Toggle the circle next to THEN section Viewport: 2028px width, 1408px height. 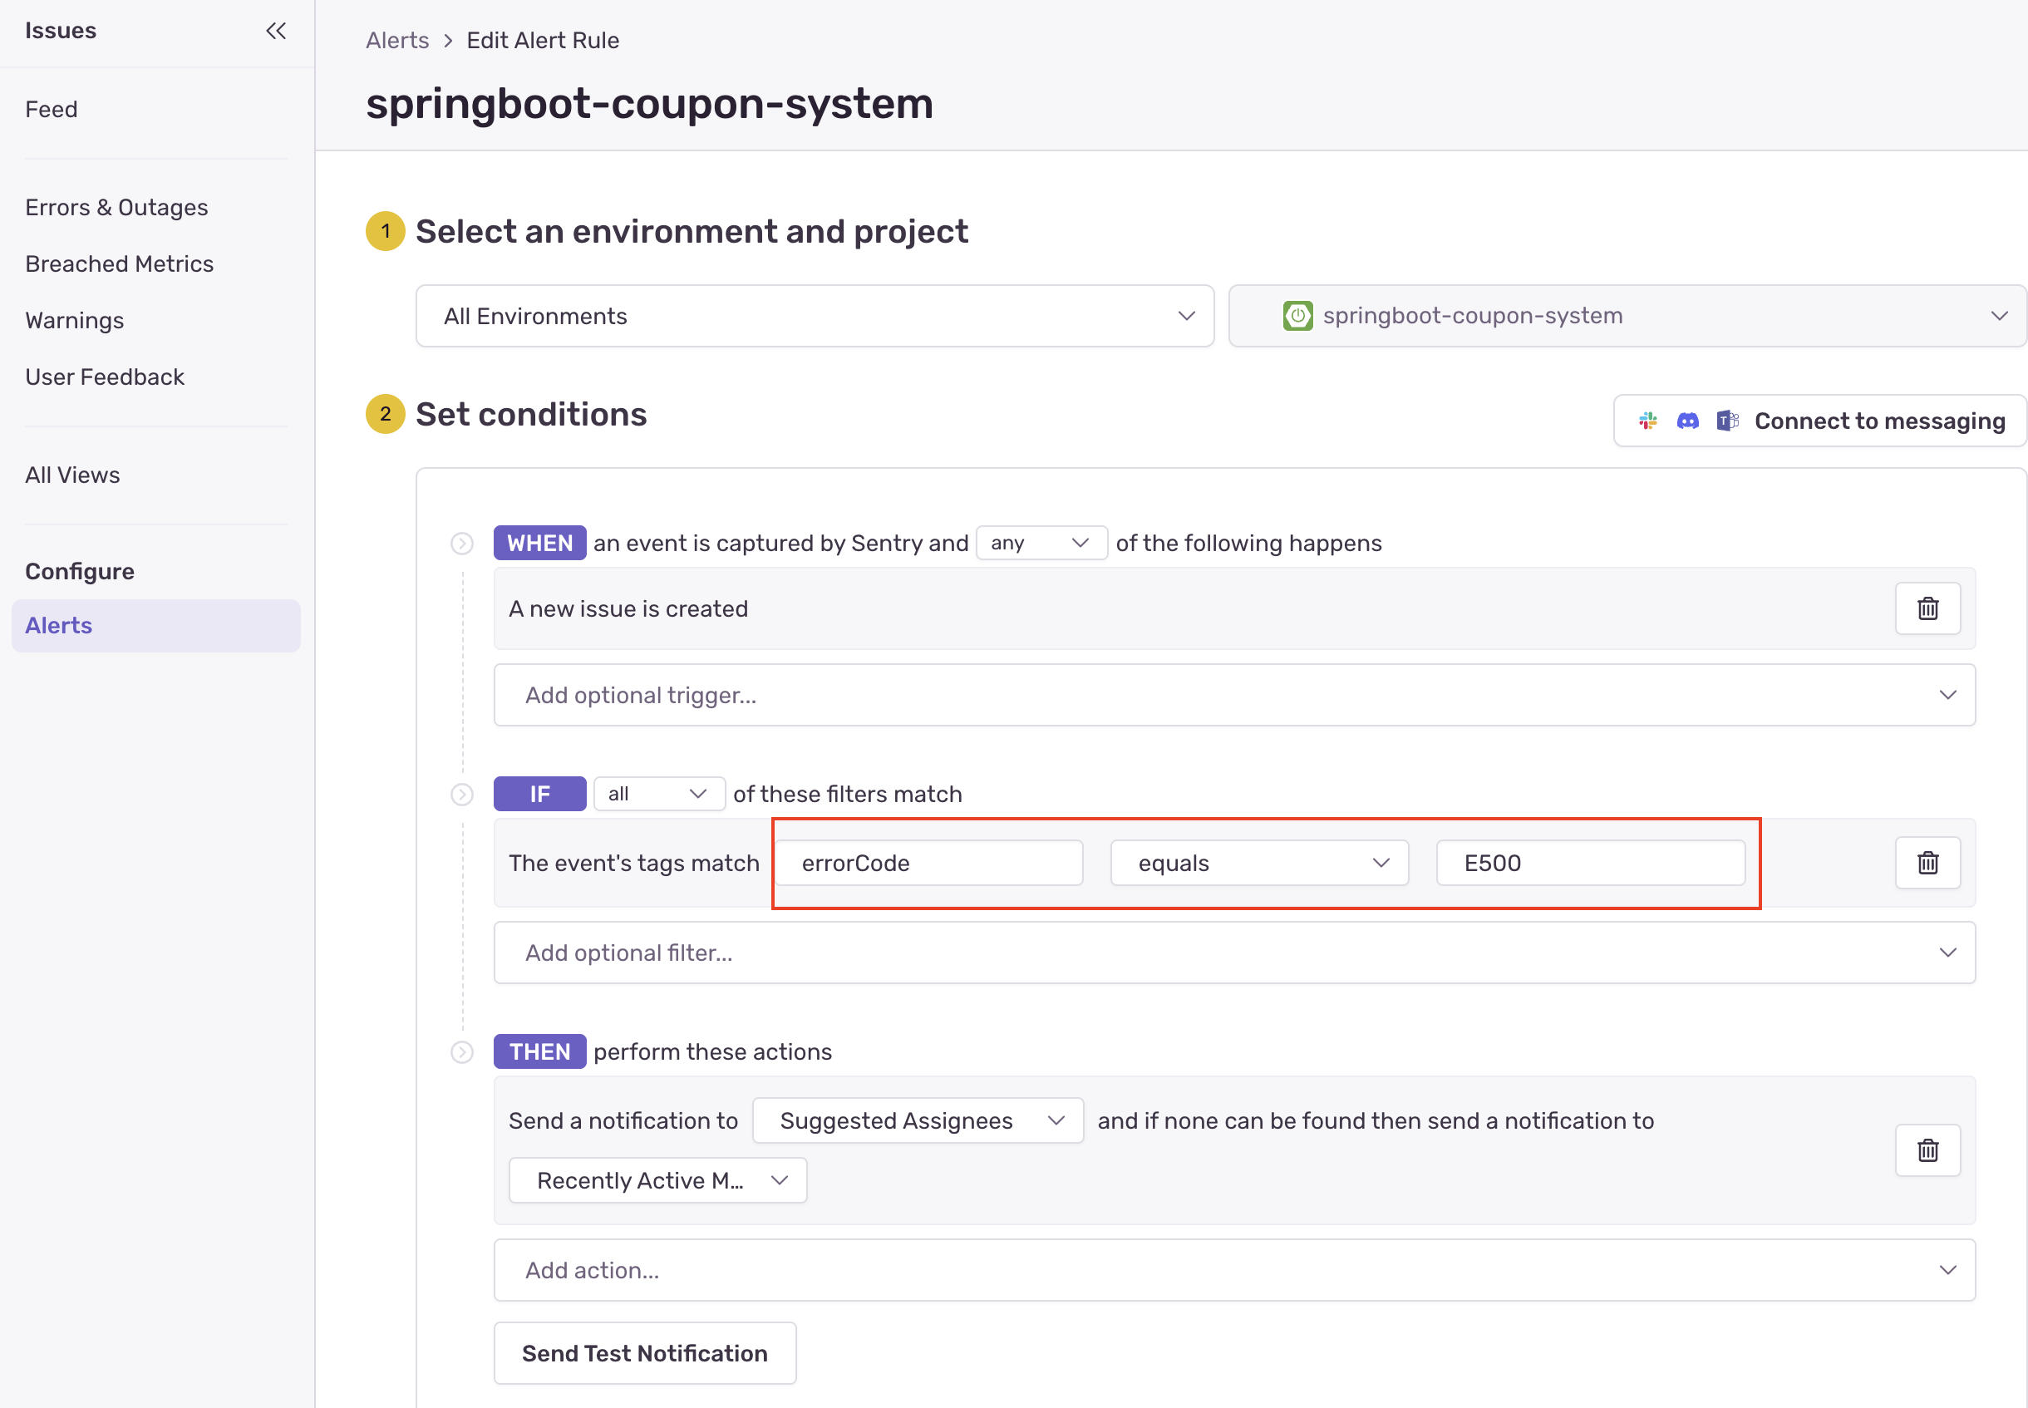tap(462, 1051)
